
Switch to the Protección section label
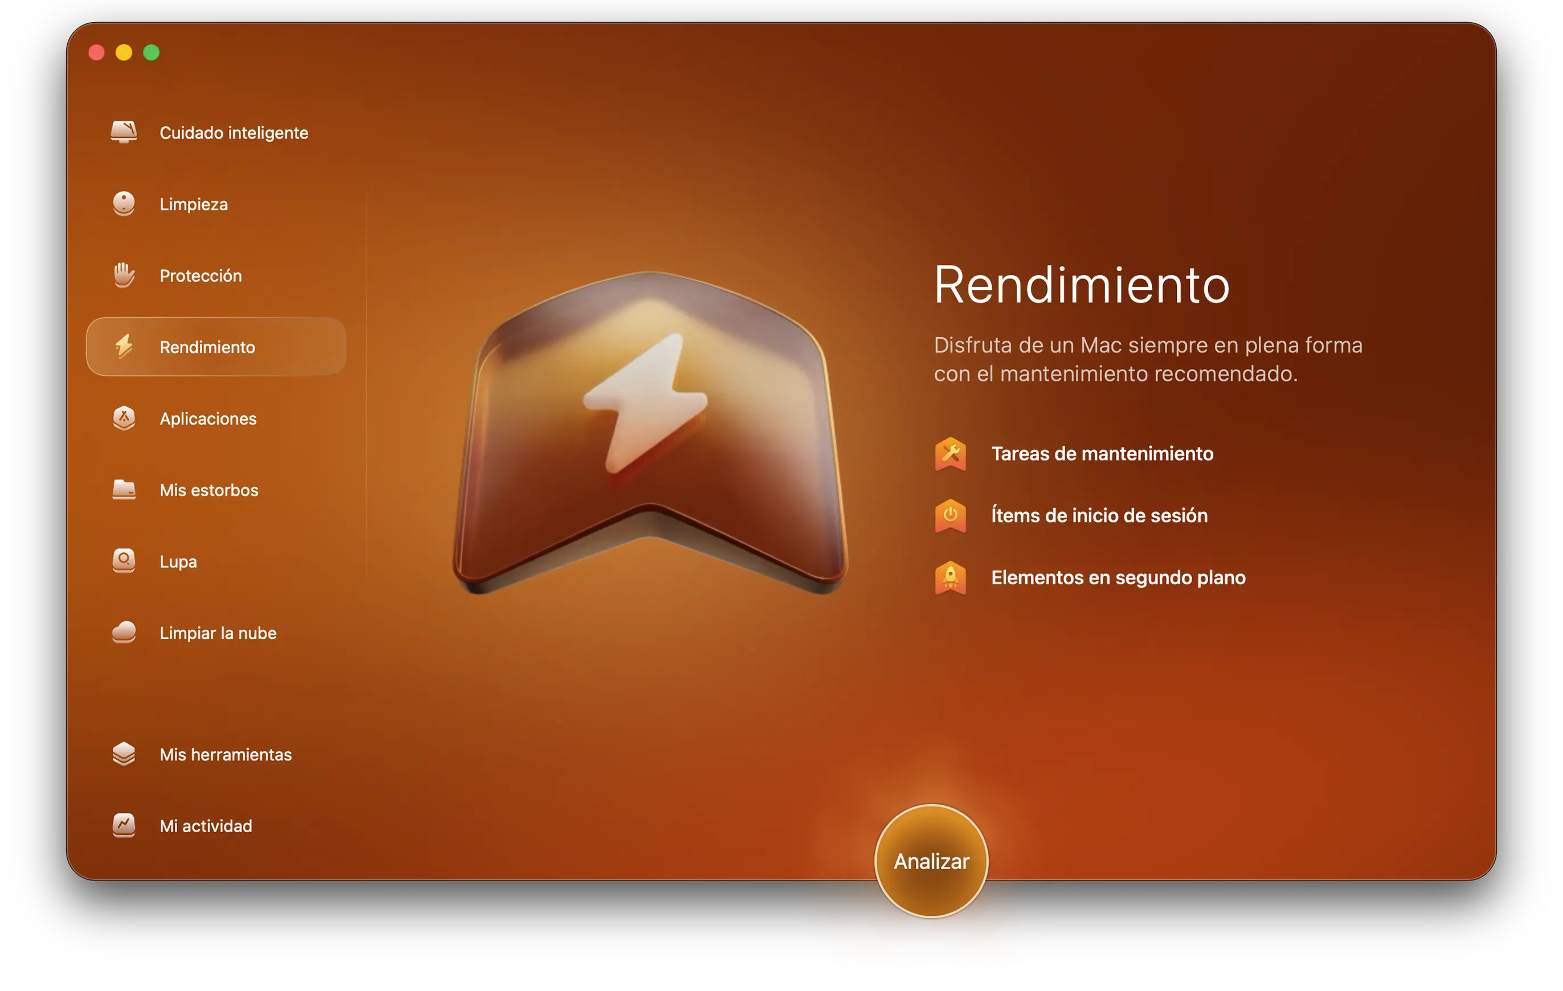(201, 276)
